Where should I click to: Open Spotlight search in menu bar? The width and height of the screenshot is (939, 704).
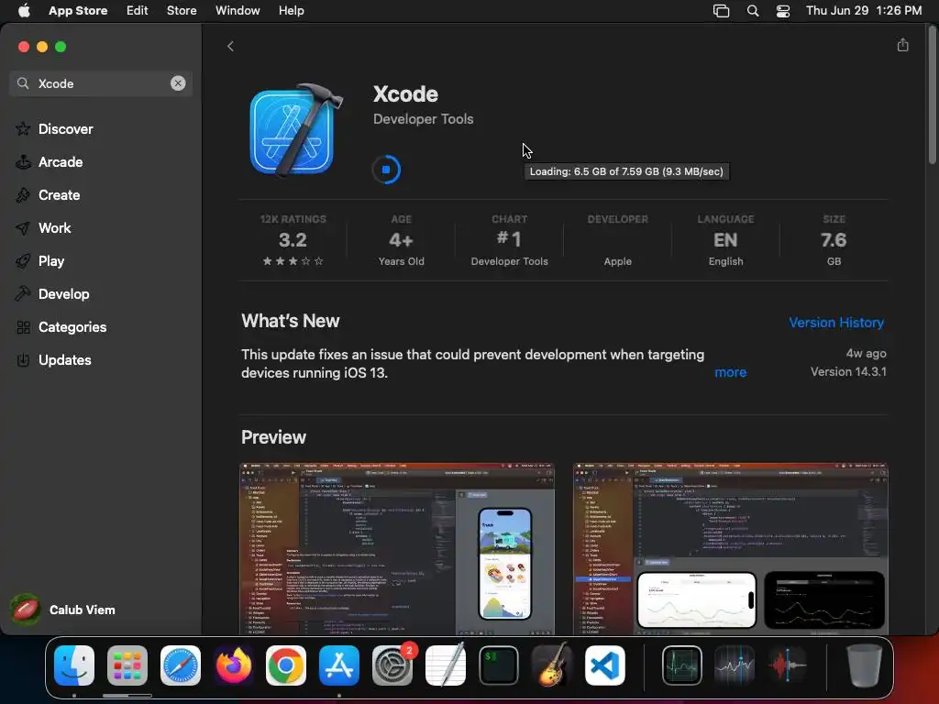[753, 11]
